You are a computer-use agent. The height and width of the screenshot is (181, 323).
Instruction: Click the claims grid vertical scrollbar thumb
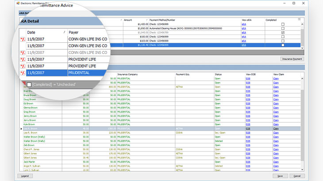click(302, 125)
